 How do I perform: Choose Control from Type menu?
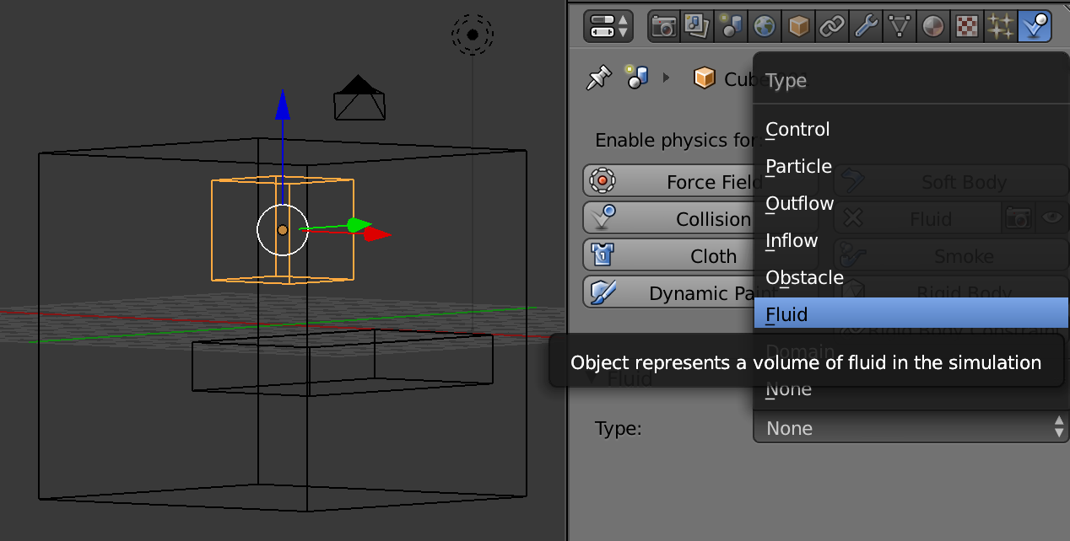coord(911,129)
